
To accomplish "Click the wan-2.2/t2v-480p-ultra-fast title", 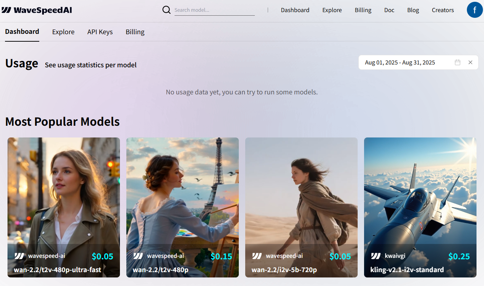I will (x=57, y=270).
